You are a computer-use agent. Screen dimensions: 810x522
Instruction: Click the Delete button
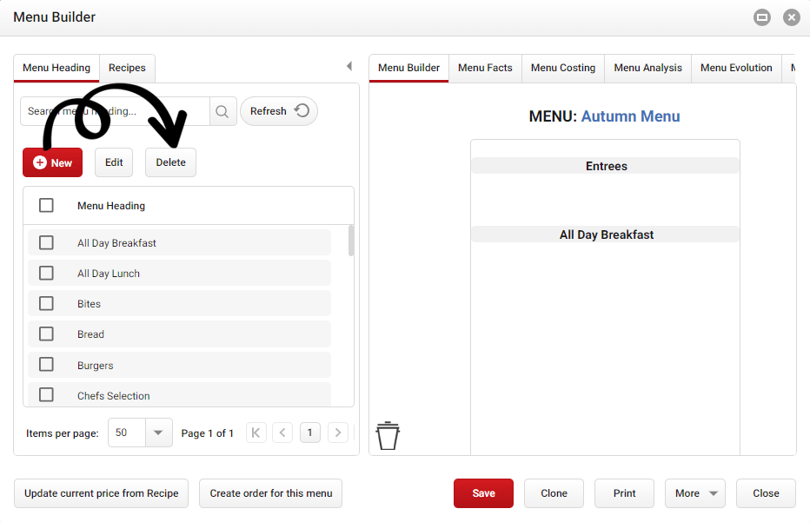(170, 162)
